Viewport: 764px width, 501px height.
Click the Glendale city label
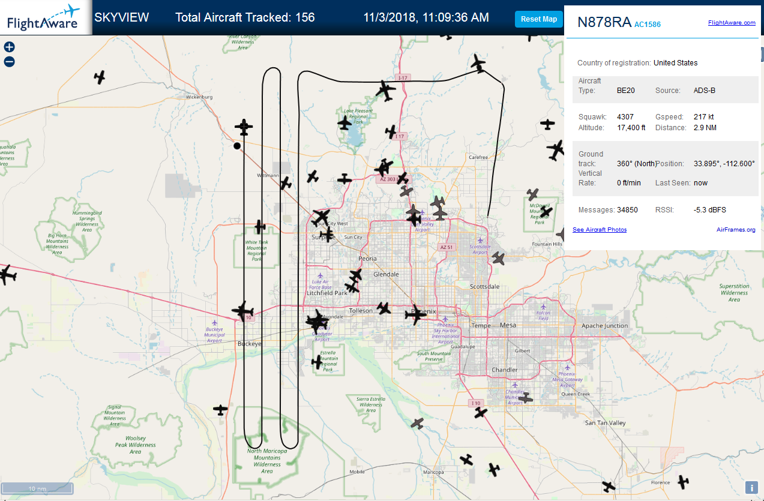click(x=386, y=274)
